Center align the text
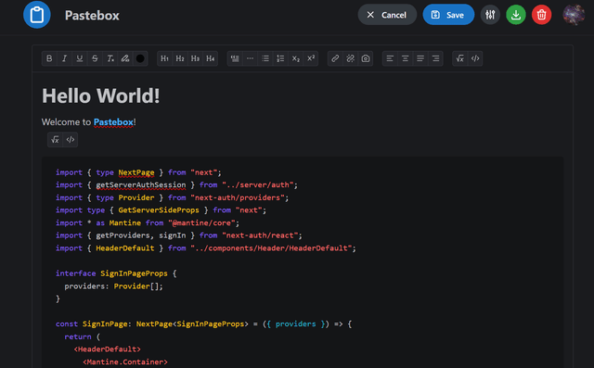Viewport: 594px width, 368px height. 406,58
